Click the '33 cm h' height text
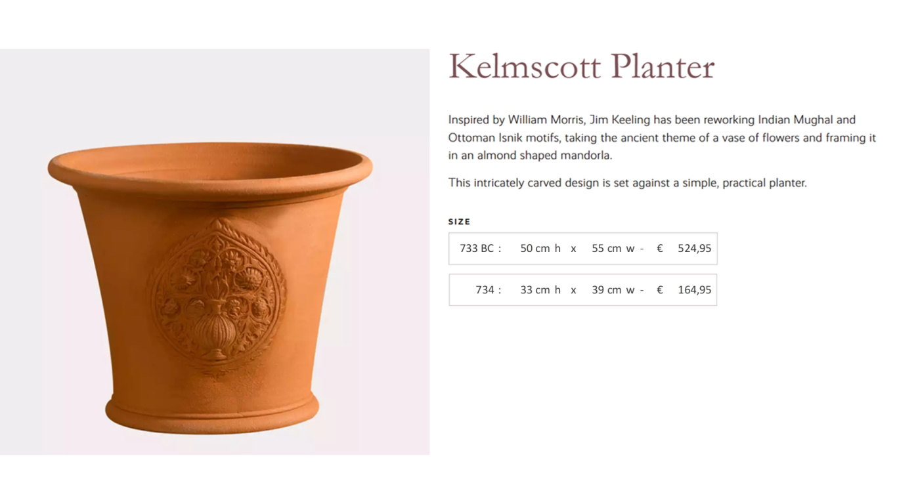The image size is (897, 504). point(540,289)
